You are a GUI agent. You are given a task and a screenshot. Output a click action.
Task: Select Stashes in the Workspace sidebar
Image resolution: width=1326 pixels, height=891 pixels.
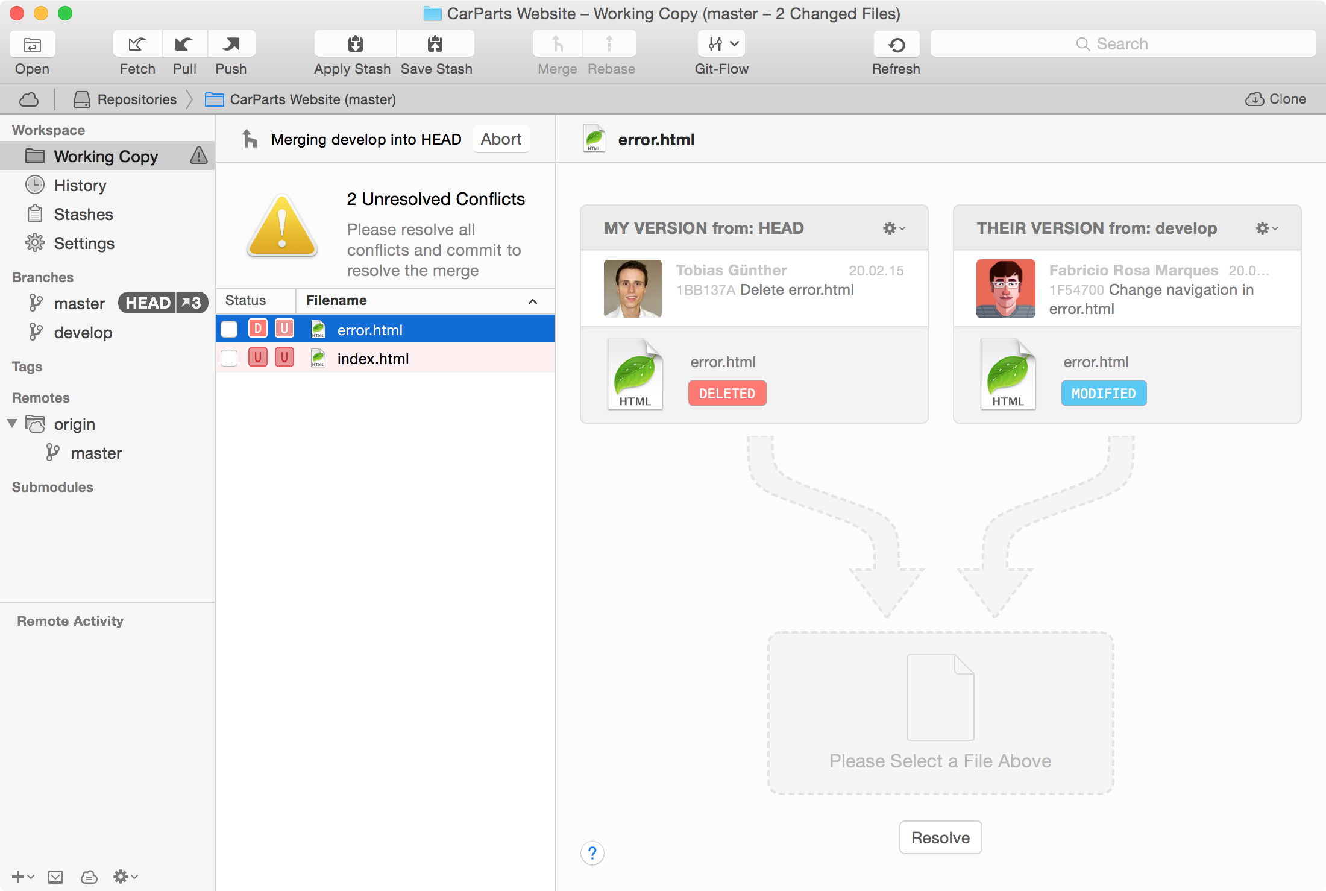click(x=83, y=214)
